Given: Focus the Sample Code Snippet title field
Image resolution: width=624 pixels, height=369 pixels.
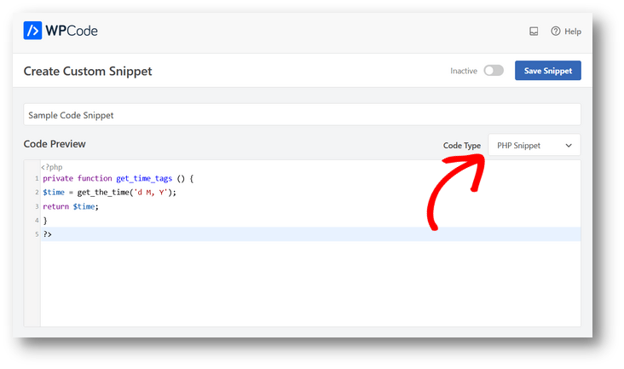Looking at the screenshot, I should (302, 114).
